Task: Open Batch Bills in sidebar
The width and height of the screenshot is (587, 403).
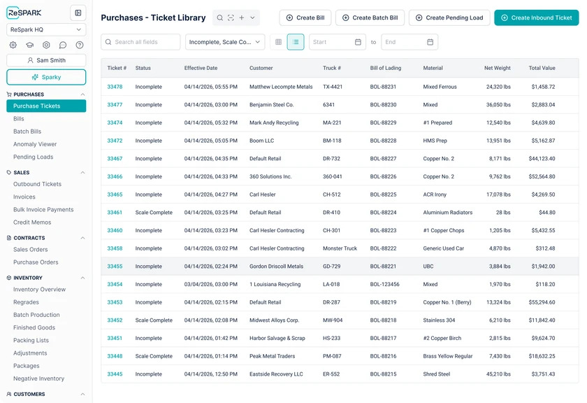Action: [27, 132]
